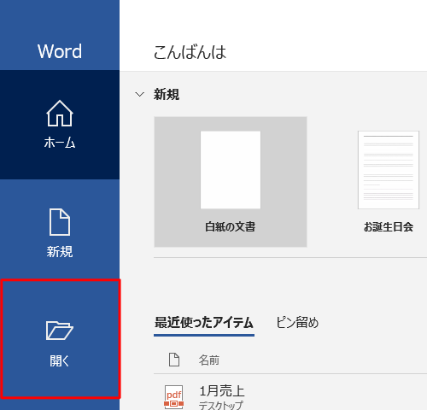Click the お誕生日会 template label

tap(389, 227)
